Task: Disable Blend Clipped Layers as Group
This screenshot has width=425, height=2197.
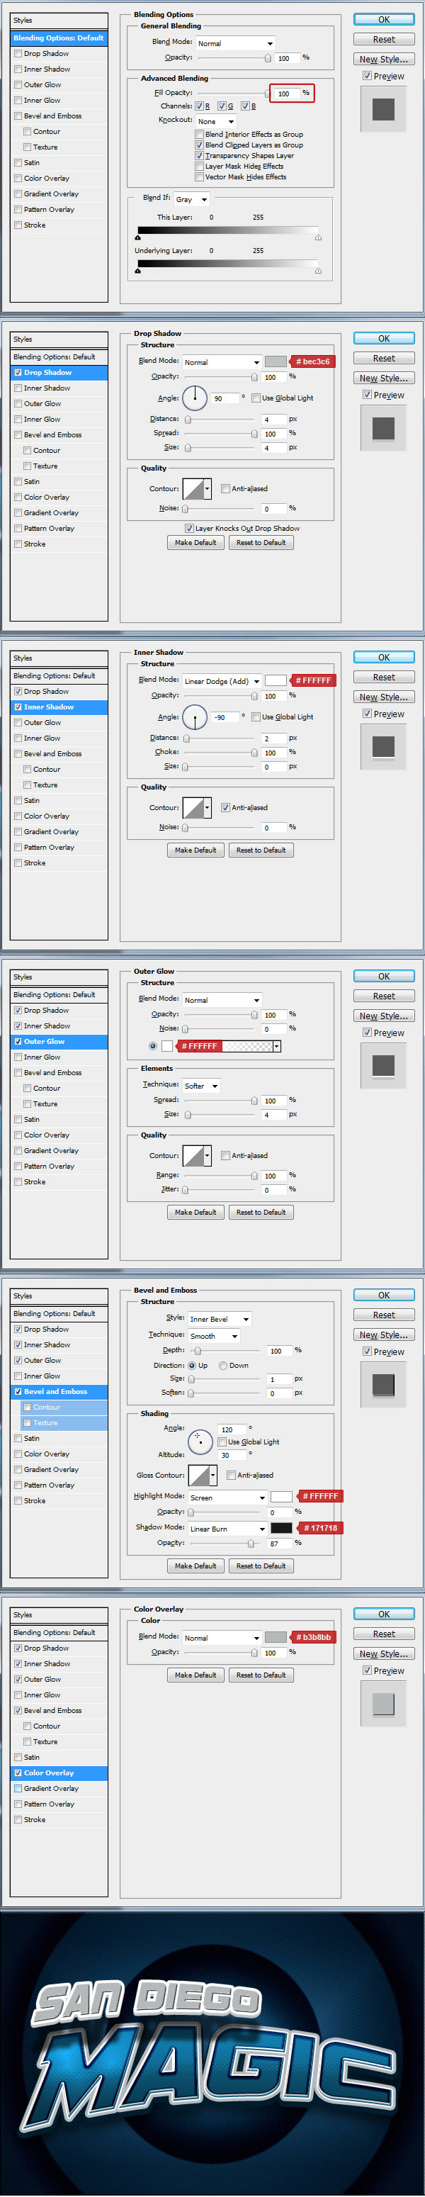Action: 199,145
